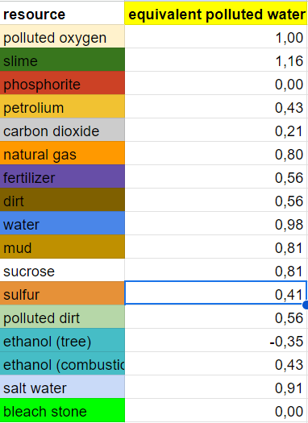Click the 0,81 value in sucrose row
The height and width of the screenshot is (423, 308).
(x=216, y=270)
